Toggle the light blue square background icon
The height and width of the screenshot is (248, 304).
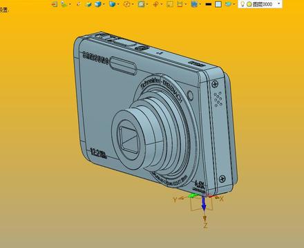[x=218, y=4]
